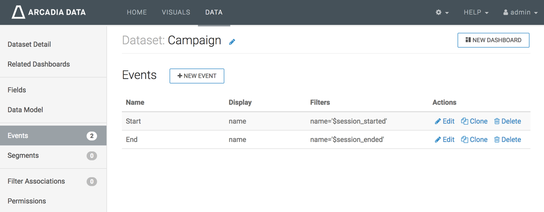Image resolution: width=544 pixels, height=212 pixels.
Task: Select Segments in the sidebar
Action: pyautogui.click(x=23, y=155)
